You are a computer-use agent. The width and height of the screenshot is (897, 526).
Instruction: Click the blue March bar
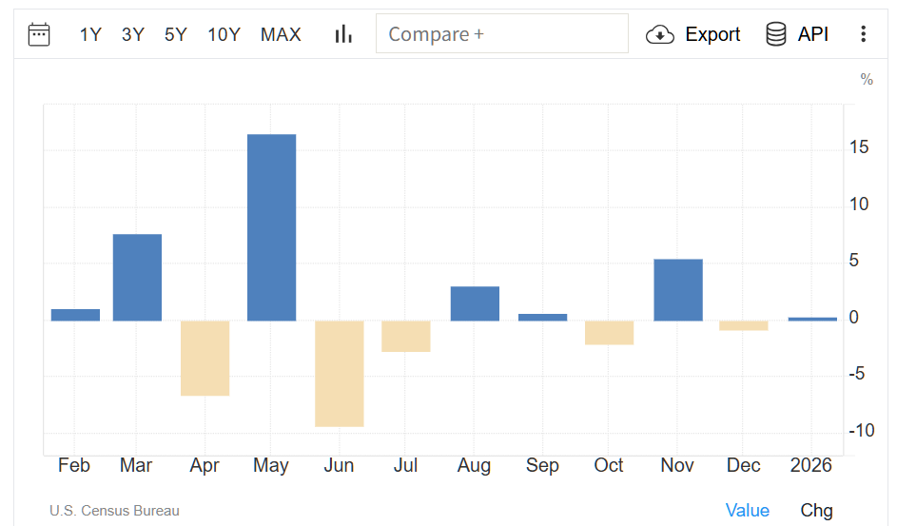click(137, 277)
